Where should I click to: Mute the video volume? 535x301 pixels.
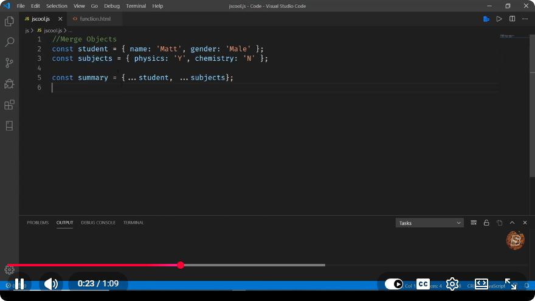[51, 284]
